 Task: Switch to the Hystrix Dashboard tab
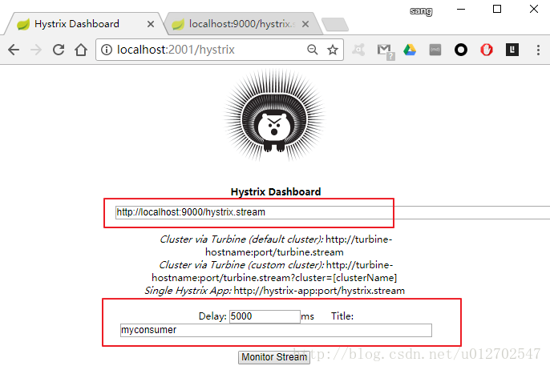pos(83,24)
